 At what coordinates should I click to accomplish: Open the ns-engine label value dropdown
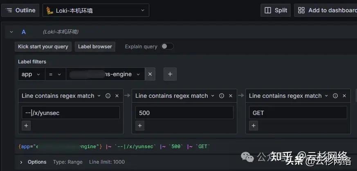click(x=105, y=74)
